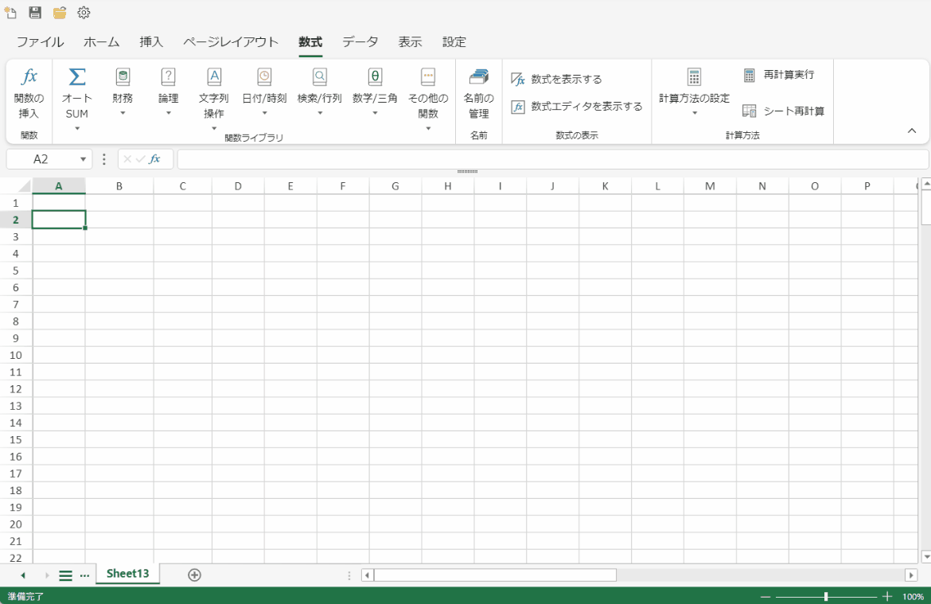The image size is (931, 604).
Task: Open the ホーム tab
Action: [x=102, y=41]
